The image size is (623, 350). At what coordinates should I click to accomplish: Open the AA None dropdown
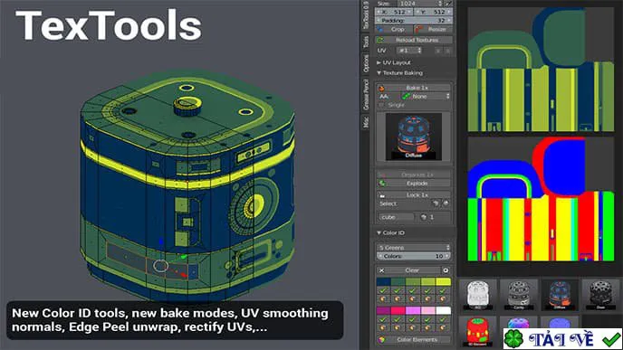(x=425, y=97)
